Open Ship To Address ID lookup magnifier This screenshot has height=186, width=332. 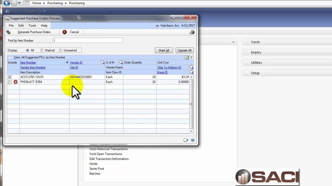click(x=191, y=67)
